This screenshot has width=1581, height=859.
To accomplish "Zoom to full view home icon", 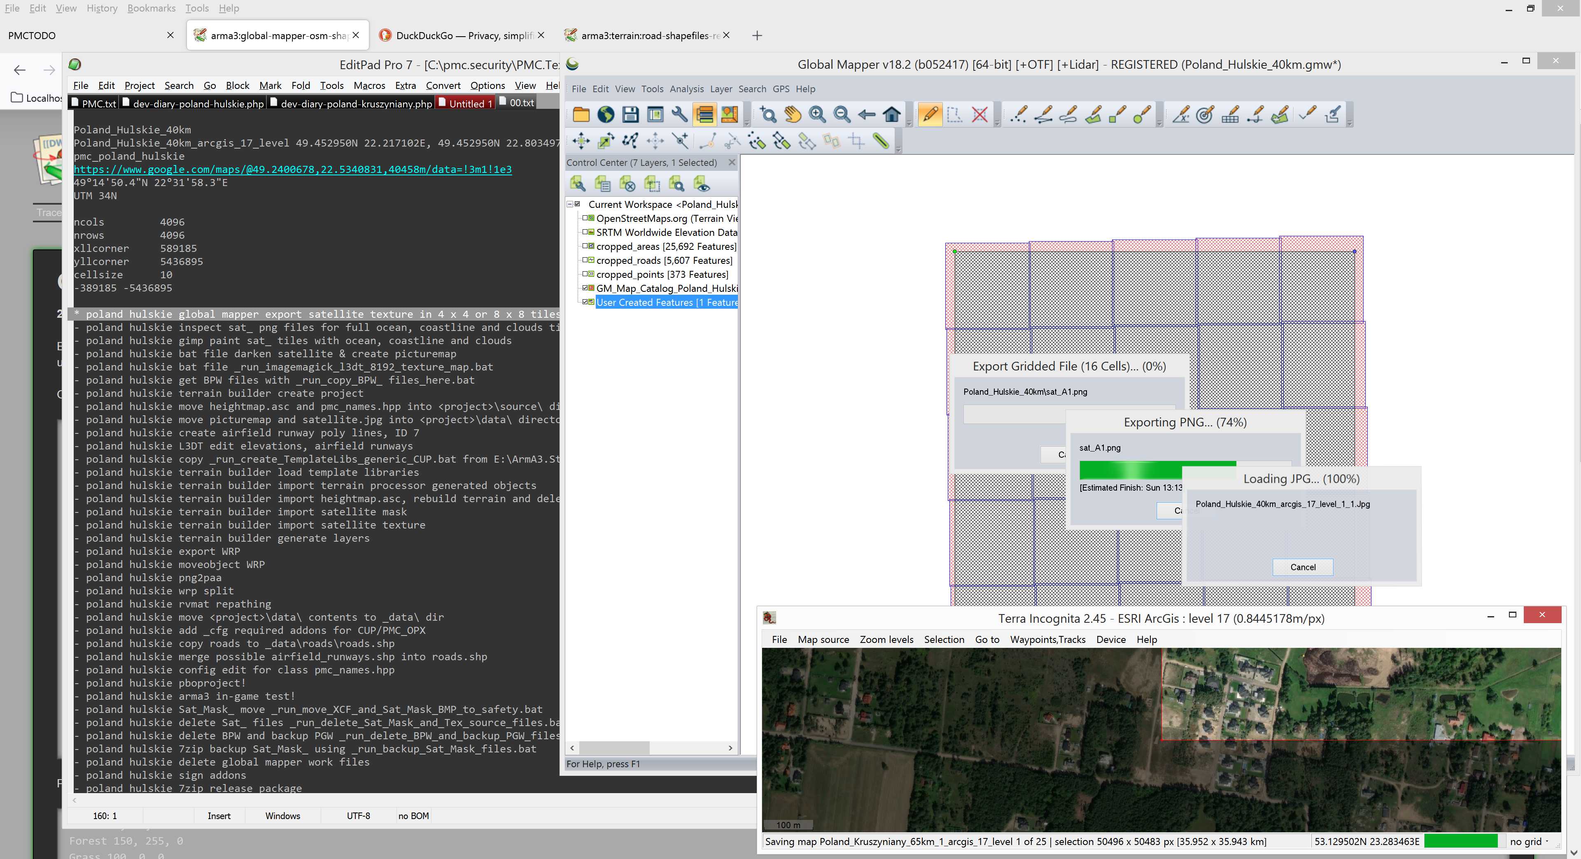I will [x=892, y=115].
